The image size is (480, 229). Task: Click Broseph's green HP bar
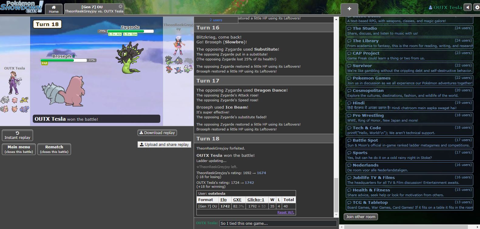[x=64, y=60]
